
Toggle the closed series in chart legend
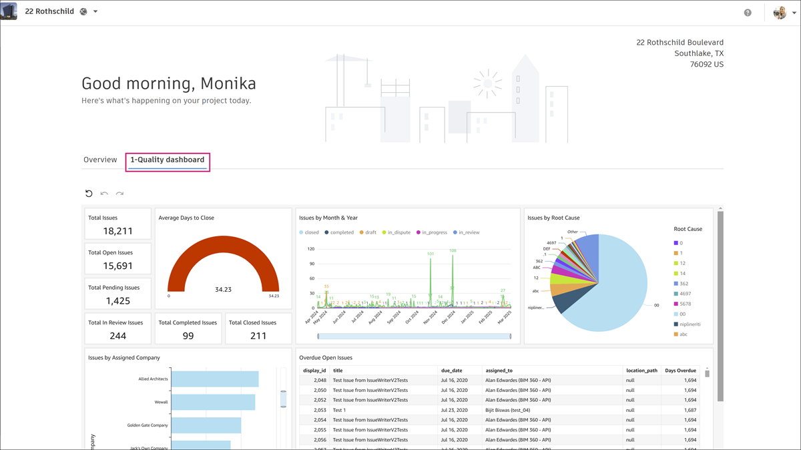pos(309,232)
